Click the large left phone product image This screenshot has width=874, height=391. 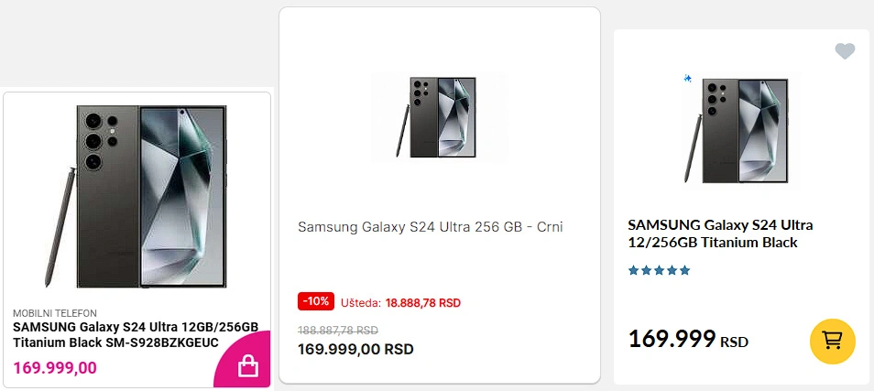coord(136,197)
